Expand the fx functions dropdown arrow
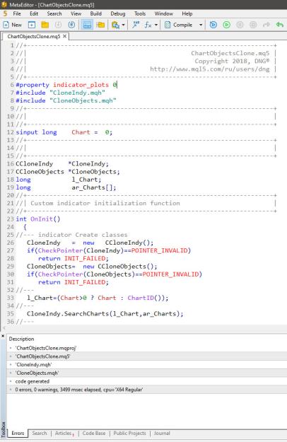 click(156, 25)
